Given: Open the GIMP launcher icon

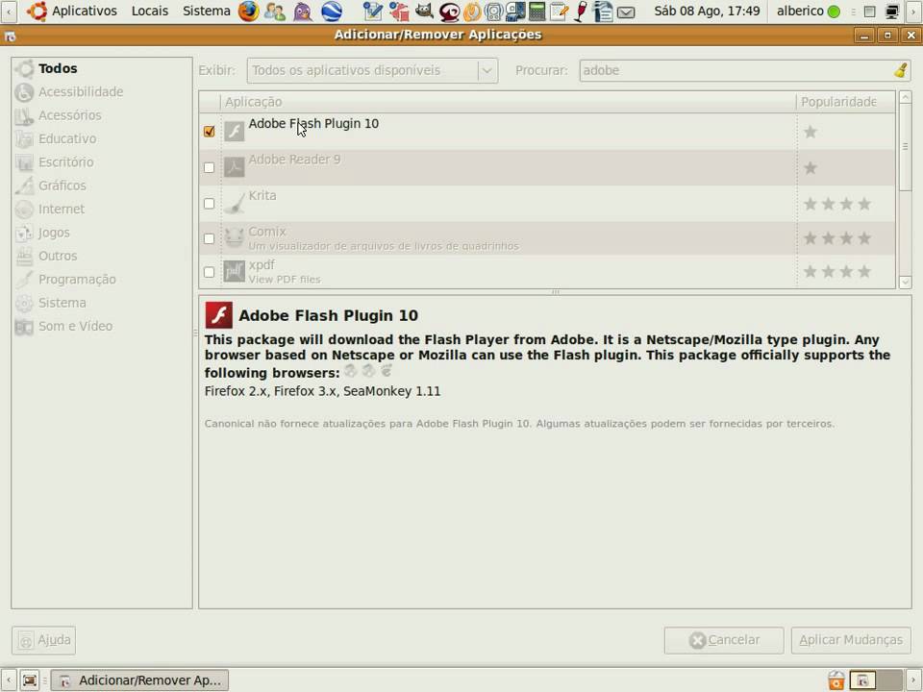Looking at the screenshot, I should pos(424,12).
